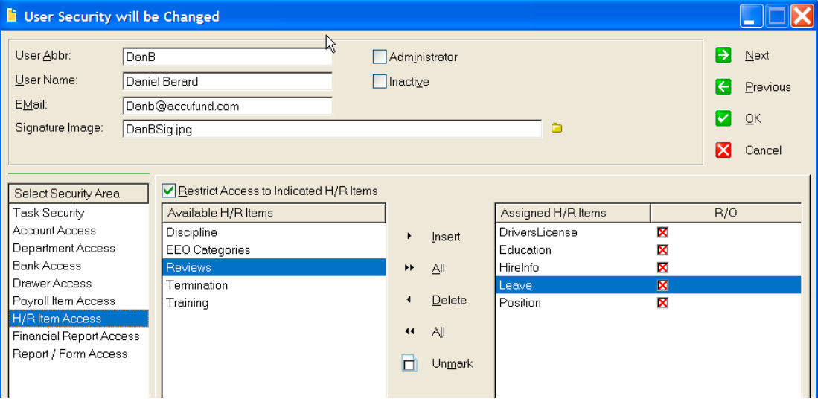Select EEO Categories in Available H/R Items
The image size is (818, 399).
(x=274, y=250)
